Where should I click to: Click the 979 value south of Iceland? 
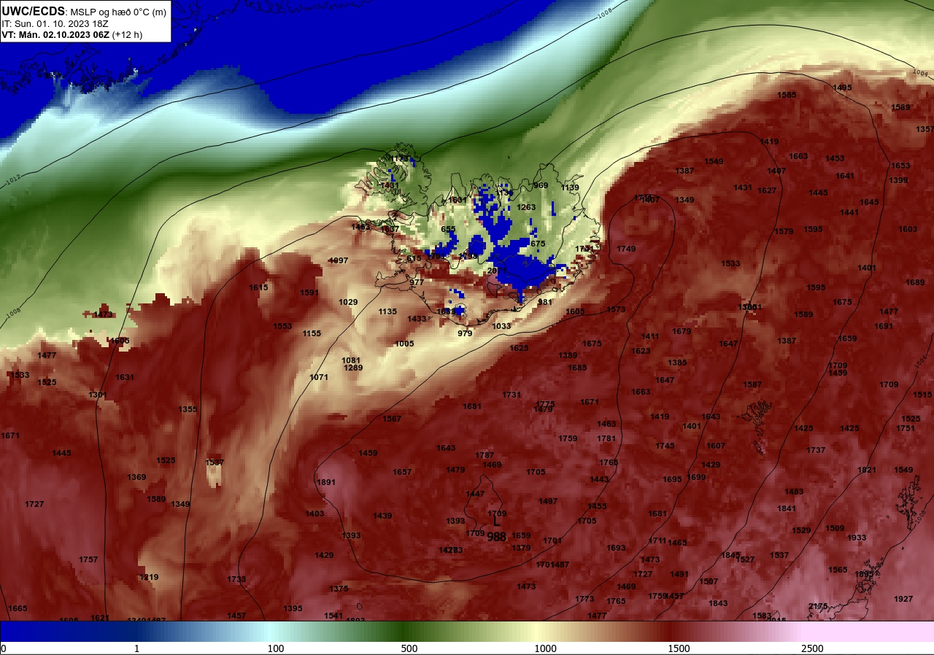point(465,333)
